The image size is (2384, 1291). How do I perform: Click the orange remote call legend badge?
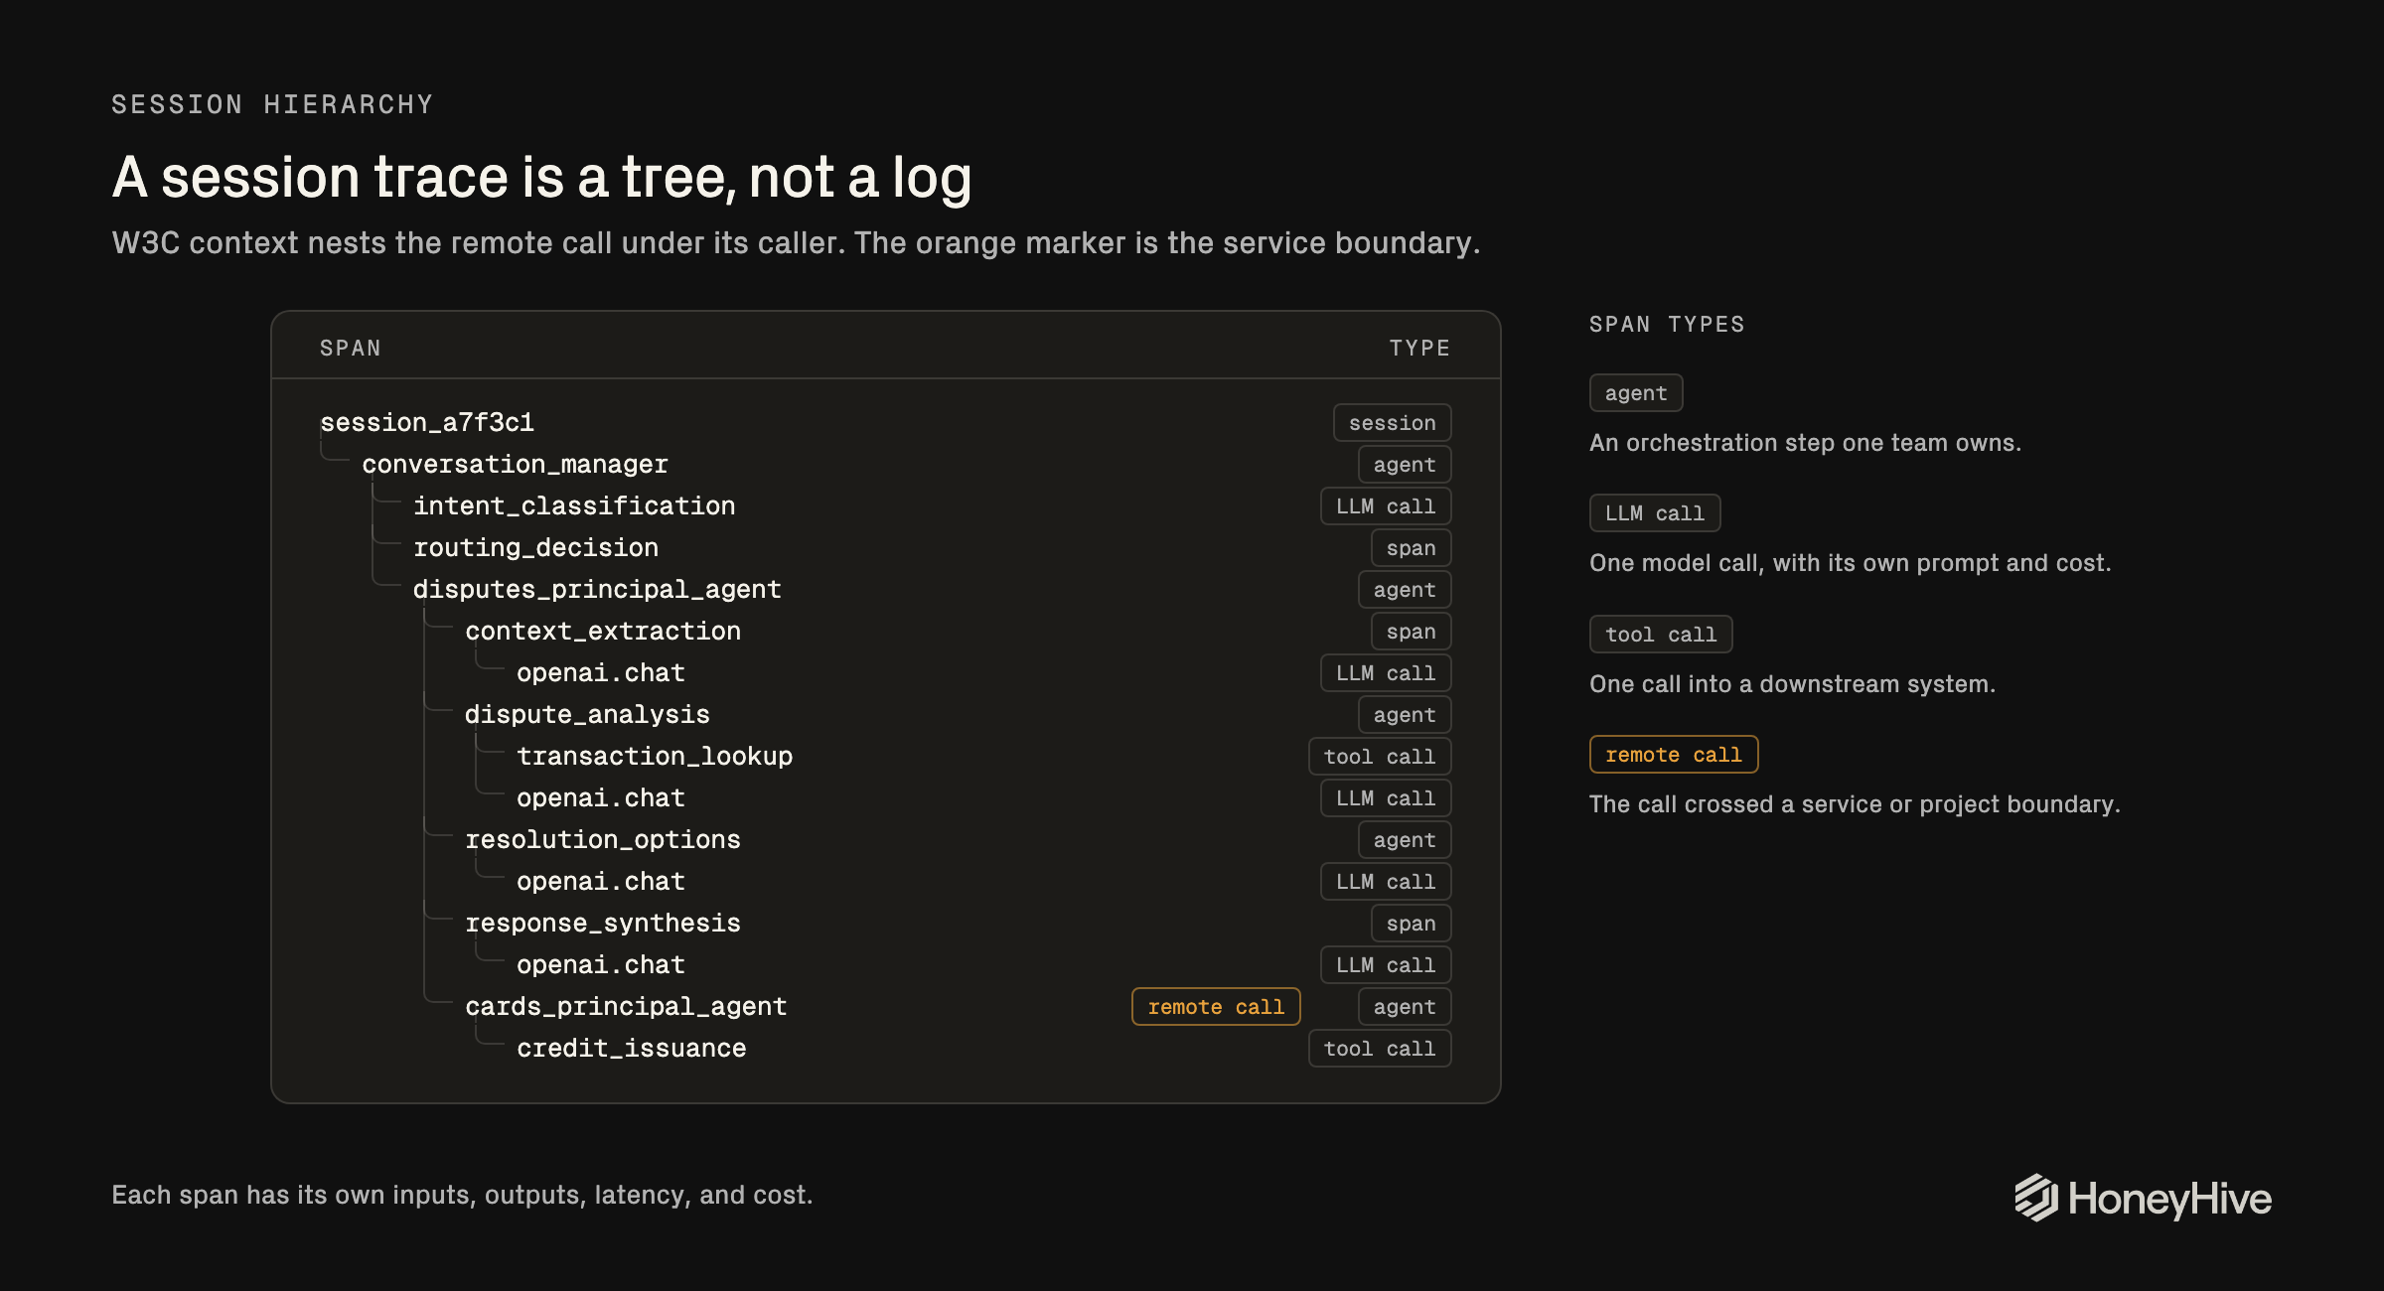pyautogui.click(x=1674, y=755)
